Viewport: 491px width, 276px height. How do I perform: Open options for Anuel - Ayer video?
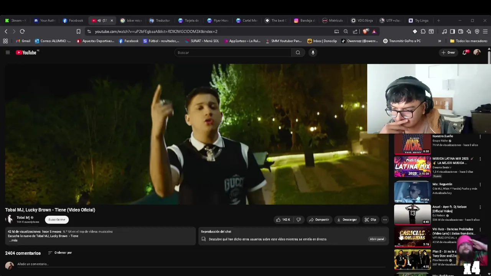coord(480,207)
